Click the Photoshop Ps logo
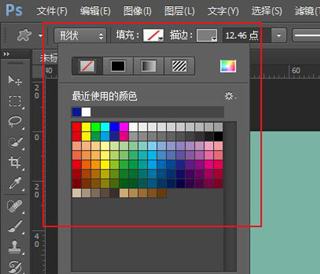The height and width of the screenshot is (274, 320). tap(14, 10)
